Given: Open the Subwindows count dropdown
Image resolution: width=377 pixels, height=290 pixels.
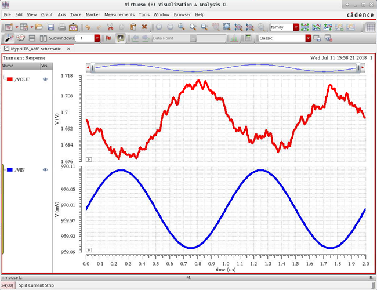Looking at the screenshot, I should pyautogui.click(x=97, y=38).
